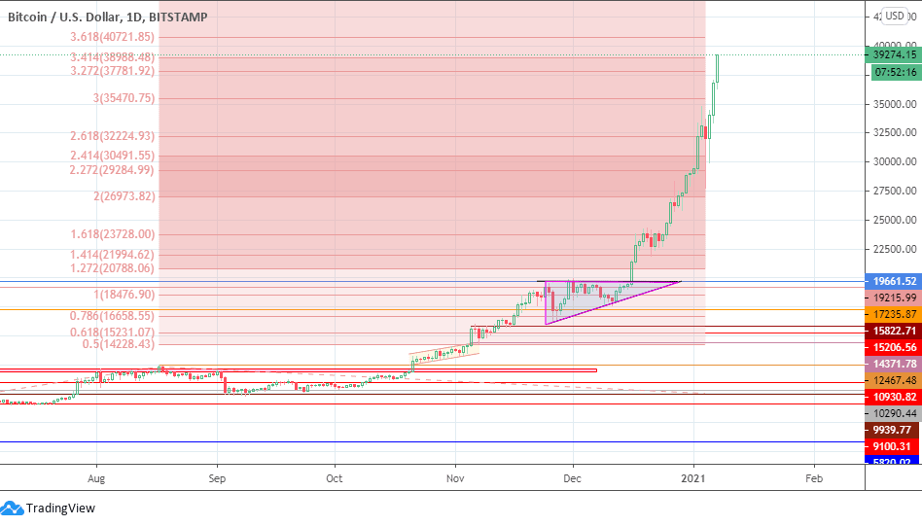Click the brown 9939.77 price tag
Viewport: 922px width, 526px height.
pyautogui.click(x=894, y=430)
